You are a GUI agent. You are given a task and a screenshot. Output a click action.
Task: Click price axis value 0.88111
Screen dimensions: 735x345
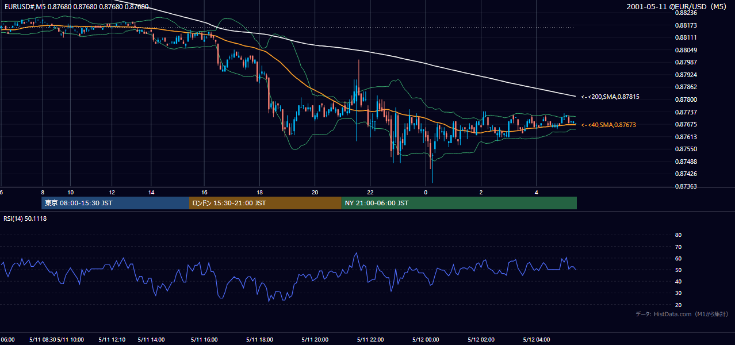pos(685,37)
